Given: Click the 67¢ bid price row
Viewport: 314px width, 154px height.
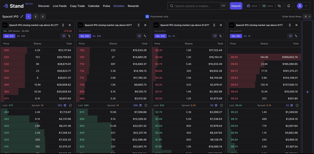Looking at the screenshot, I should pos(113,112).
